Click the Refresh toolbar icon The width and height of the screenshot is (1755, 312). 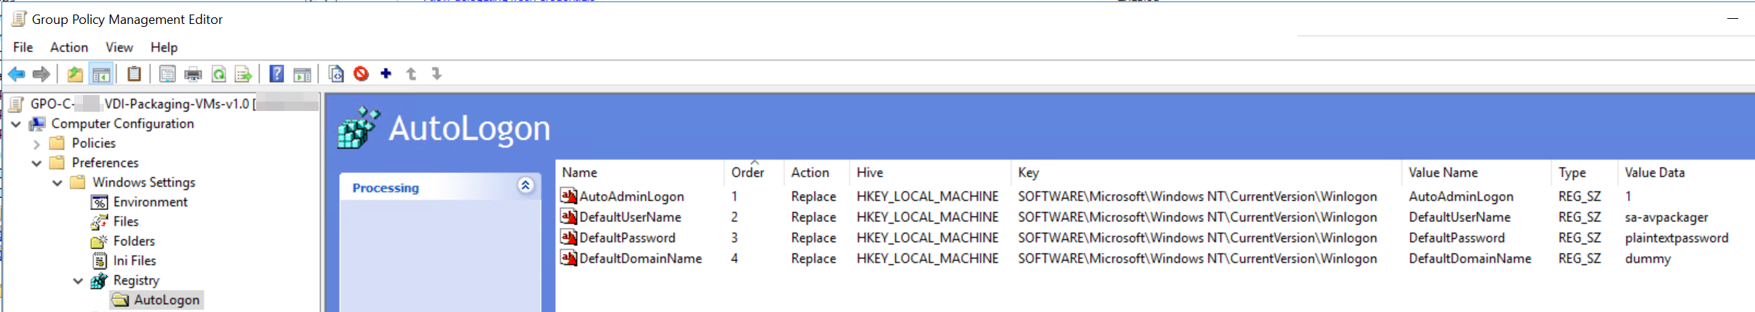pyautogui.click(x=218, y=74)
